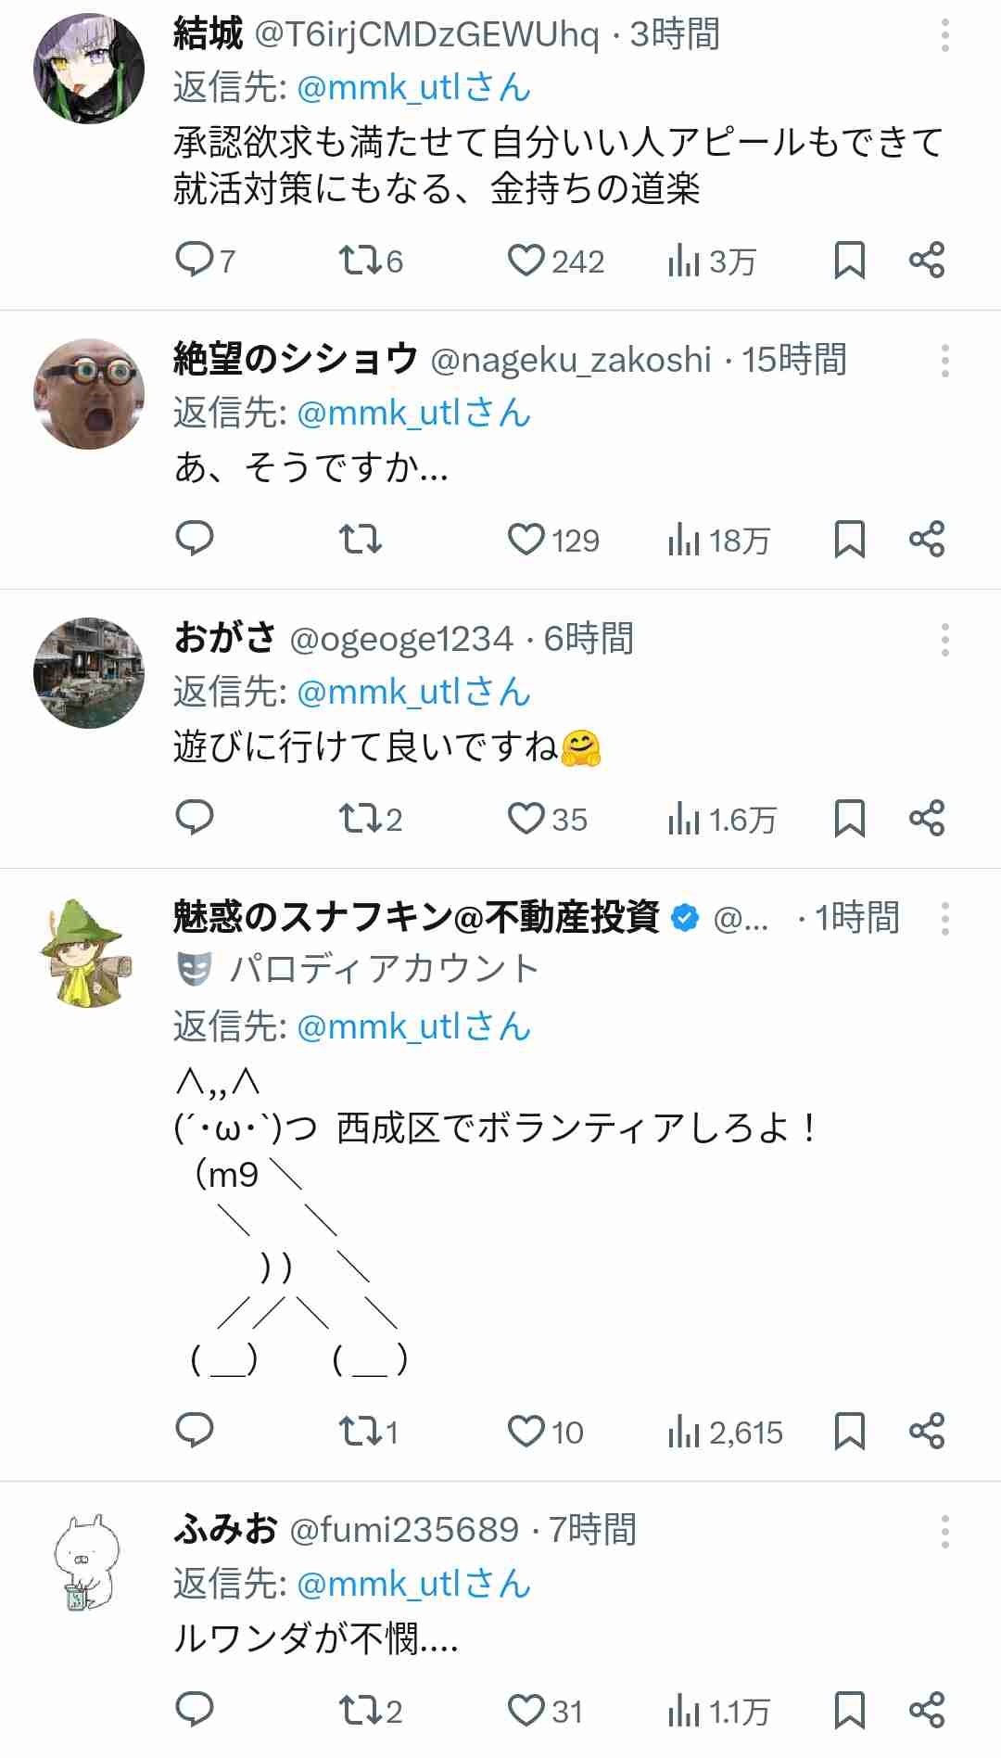This screenshot has height=1758, width=1001.
Task: Bookmark ふみお's tweet about ルワンダ
Action: pos(849,1710)
